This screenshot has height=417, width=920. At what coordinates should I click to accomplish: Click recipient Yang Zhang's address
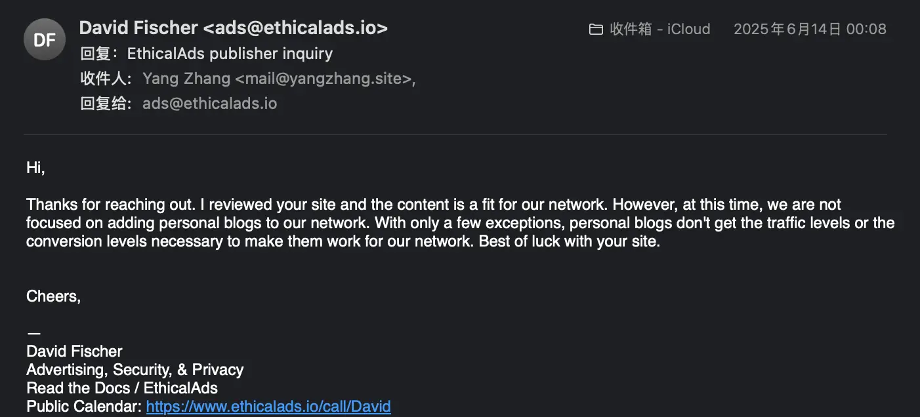[279, 79]
